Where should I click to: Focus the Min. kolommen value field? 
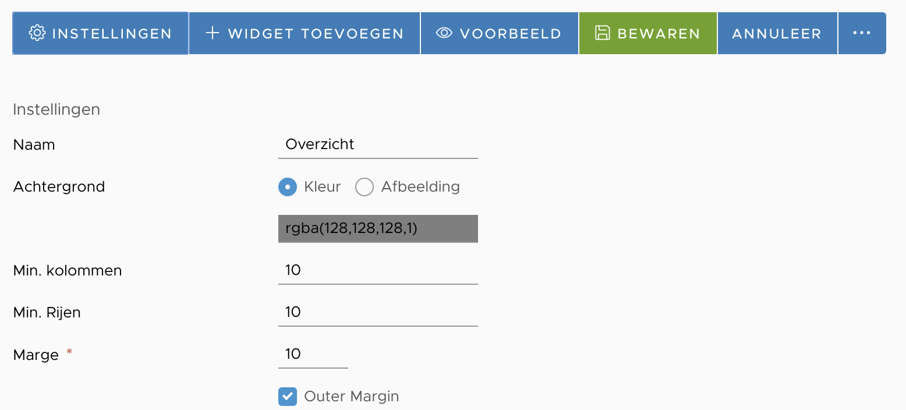(x=377, y=270)
